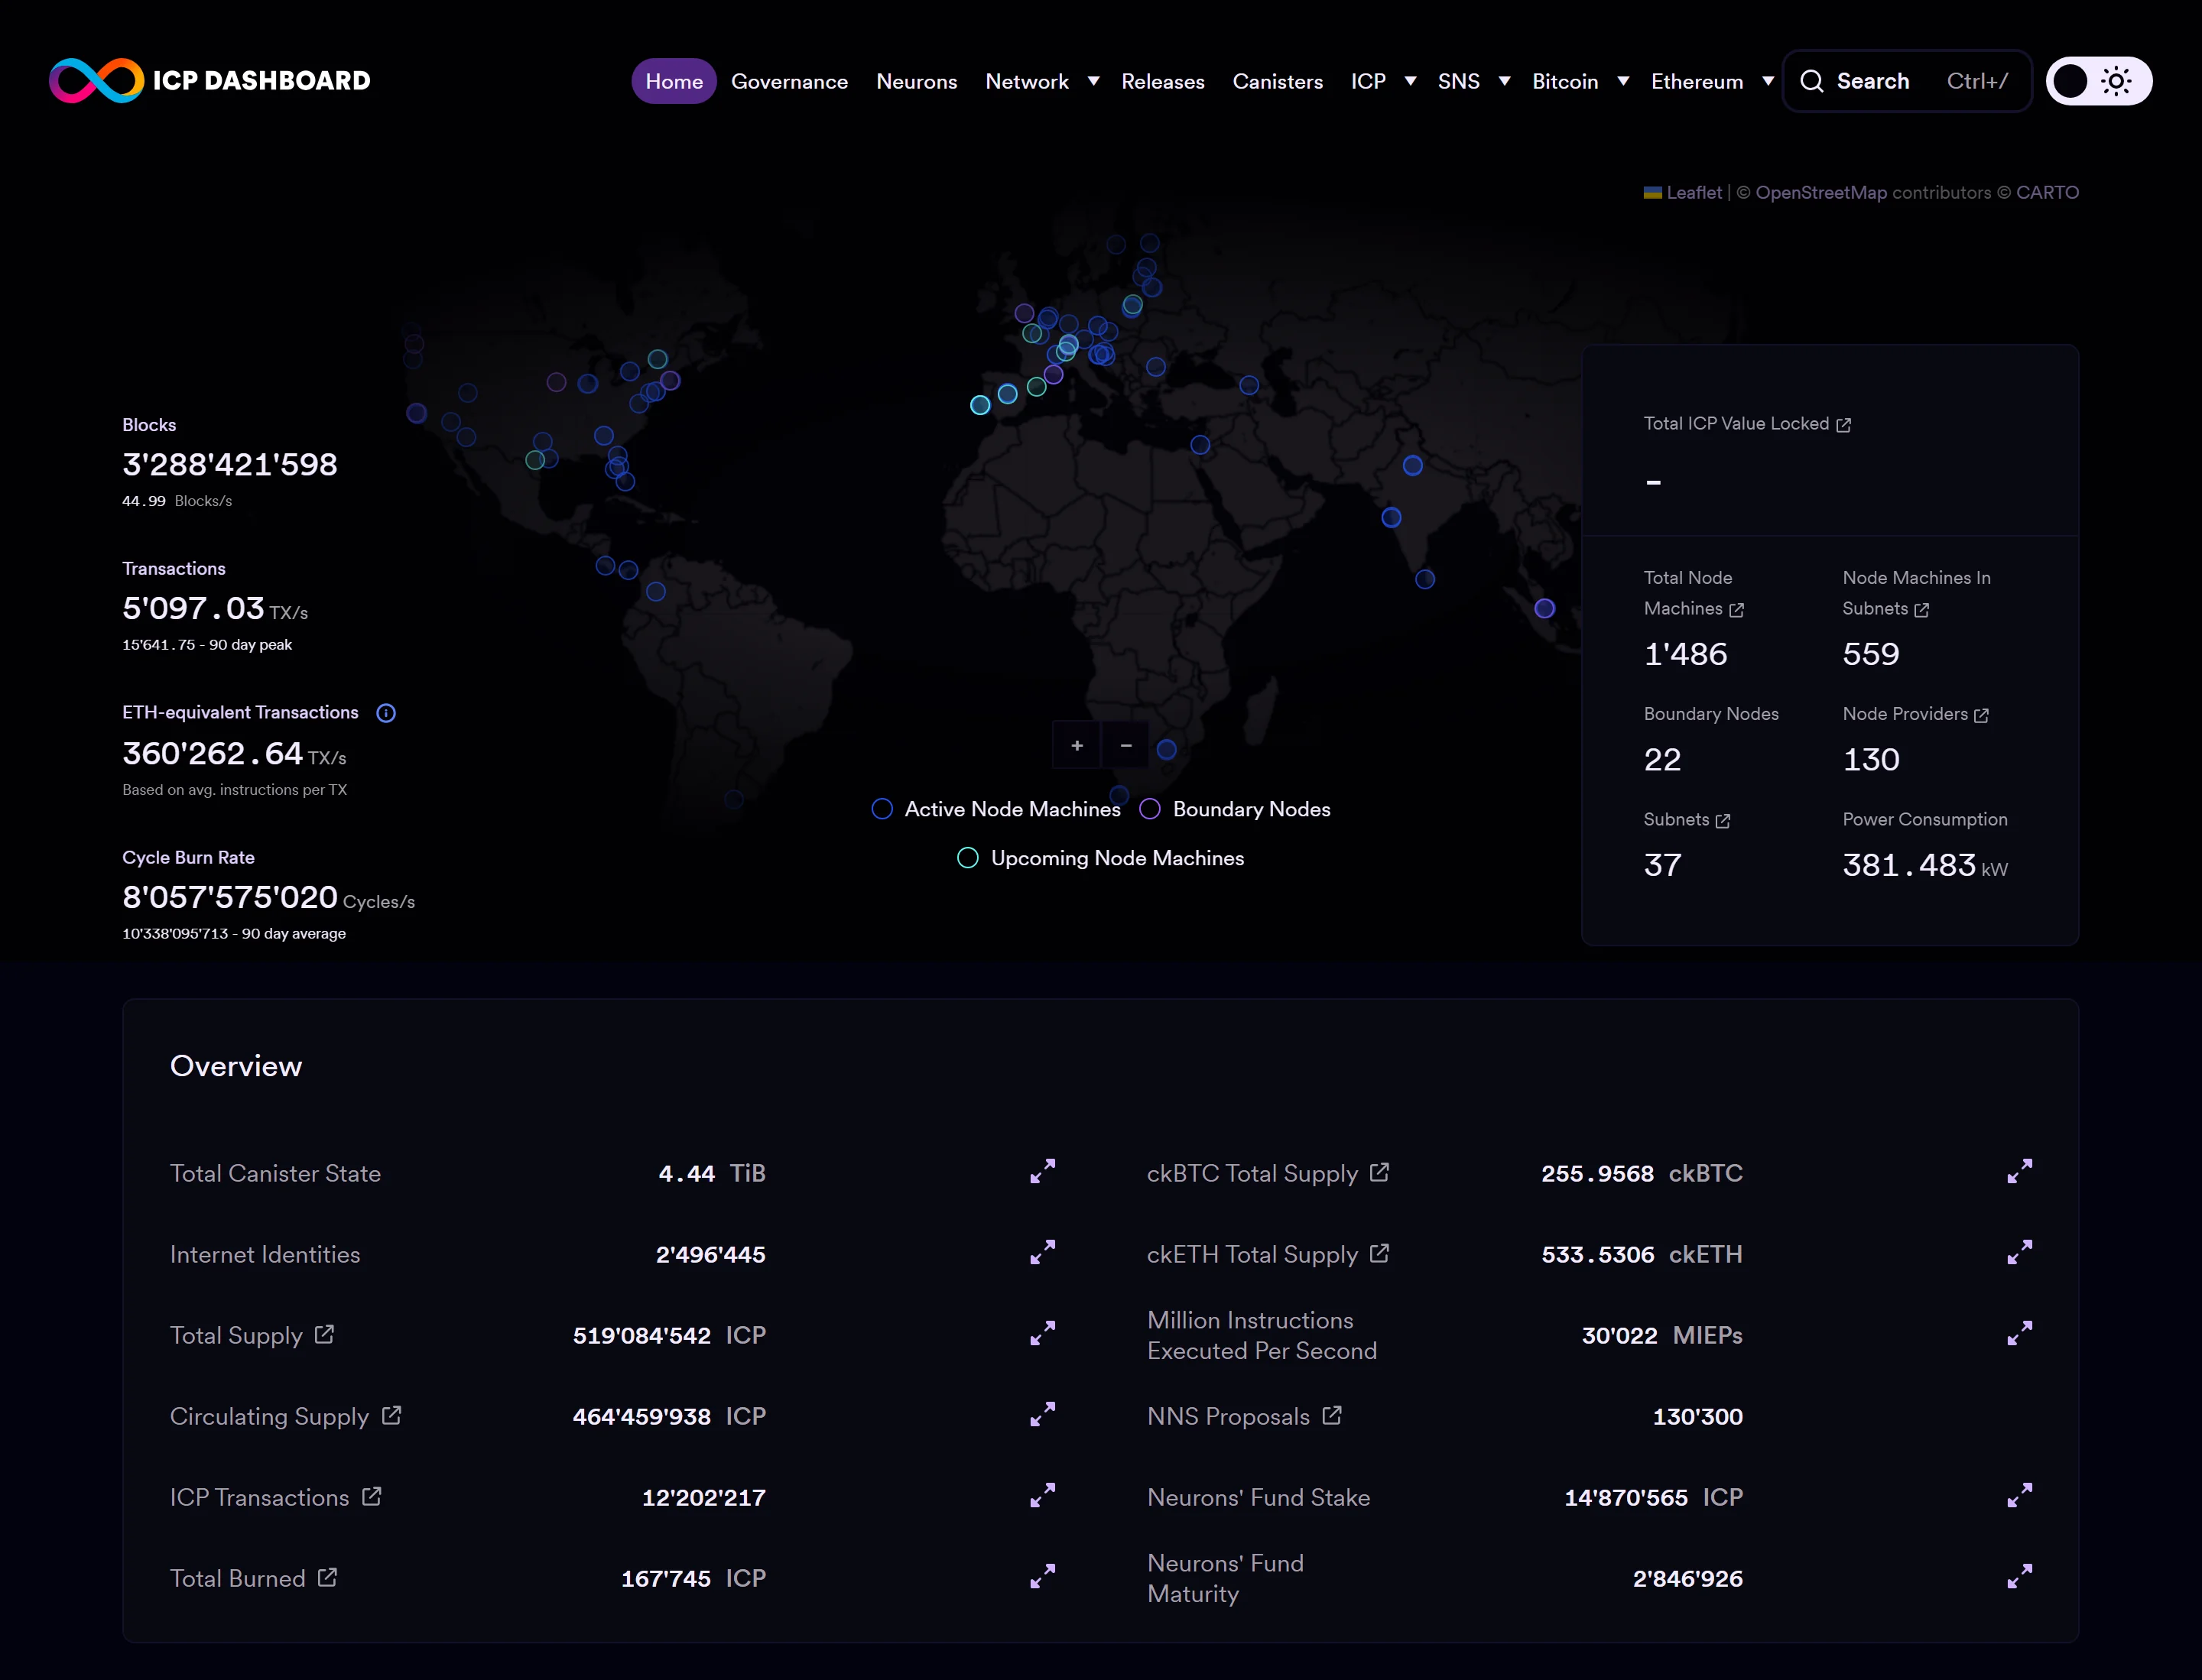This screenshot has height=1680, width=2202.
Task: Expand the ckBTC Total Supply chart
Action: (2020, 1171)
